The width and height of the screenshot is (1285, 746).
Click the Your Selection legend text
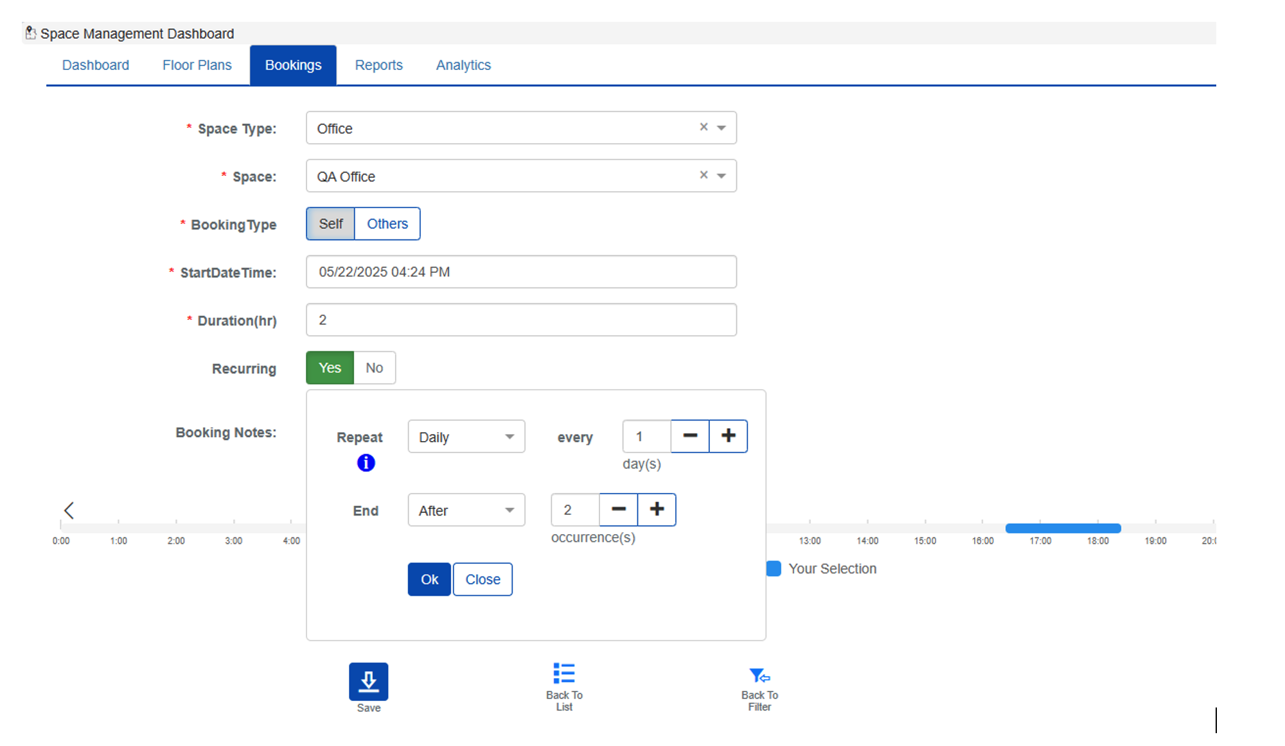[x=832, y=569]
